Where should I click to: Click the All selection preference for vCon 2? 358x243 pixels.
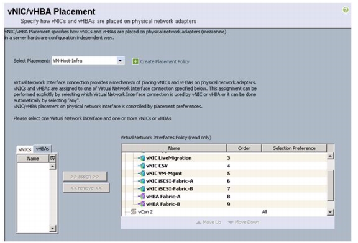pyautogui.click(x=264, y=212)
